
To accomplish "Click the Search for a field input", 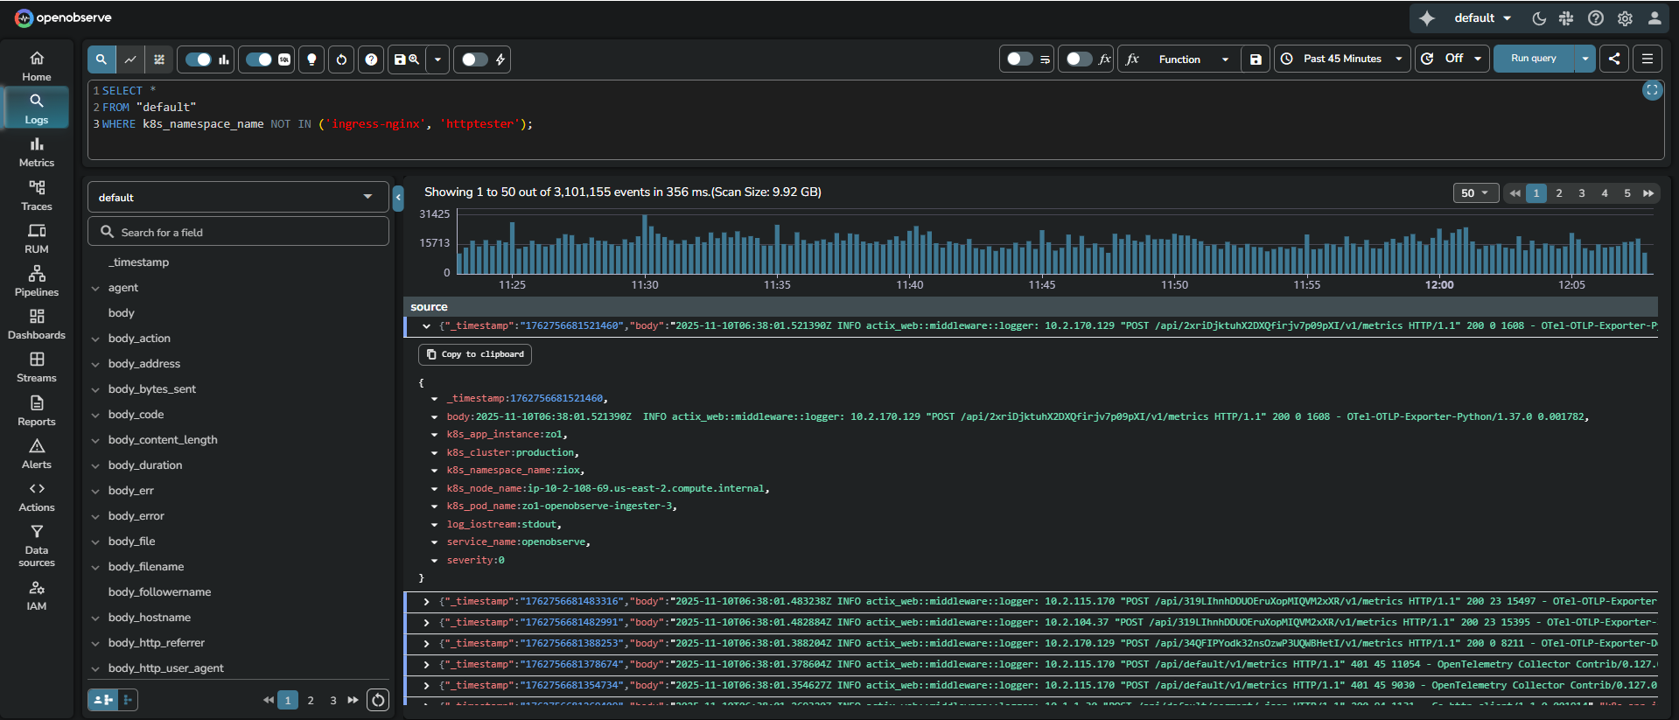I will click(238, 232).
